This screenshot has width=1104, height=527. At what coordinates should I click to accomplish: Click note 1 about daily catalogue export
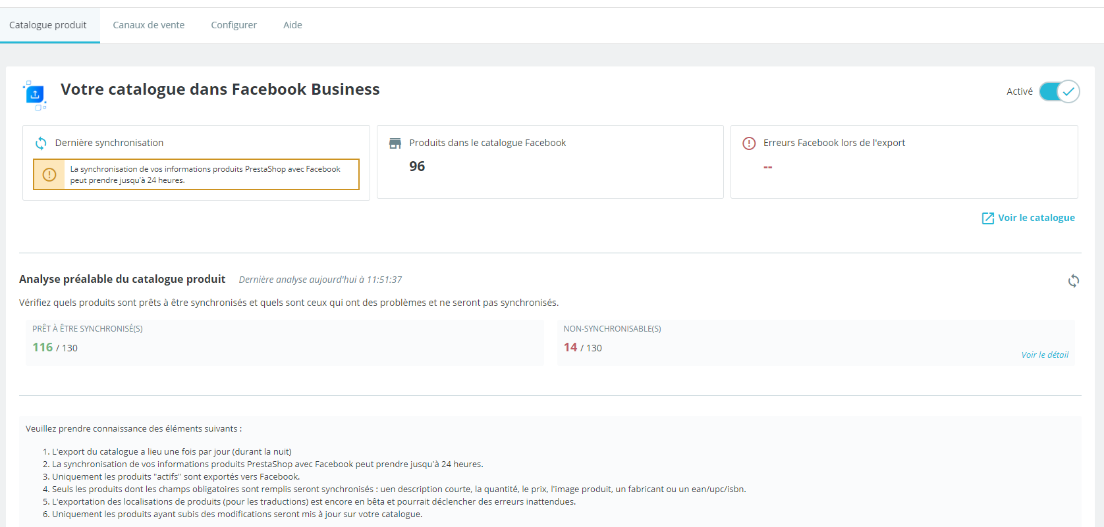(172, 452)
